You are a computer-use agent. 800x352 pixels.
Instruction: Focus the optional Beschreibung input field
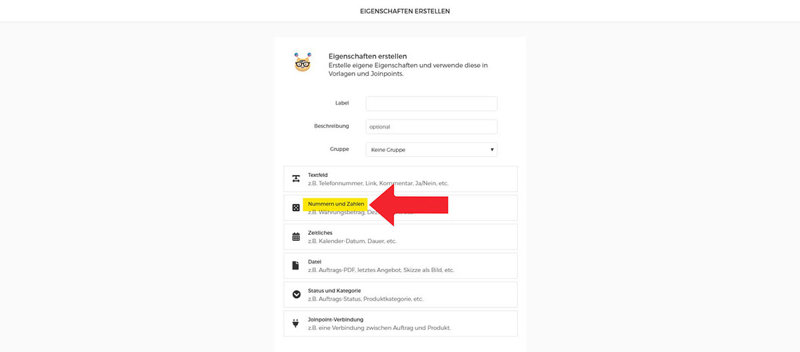tap(431, 126)
